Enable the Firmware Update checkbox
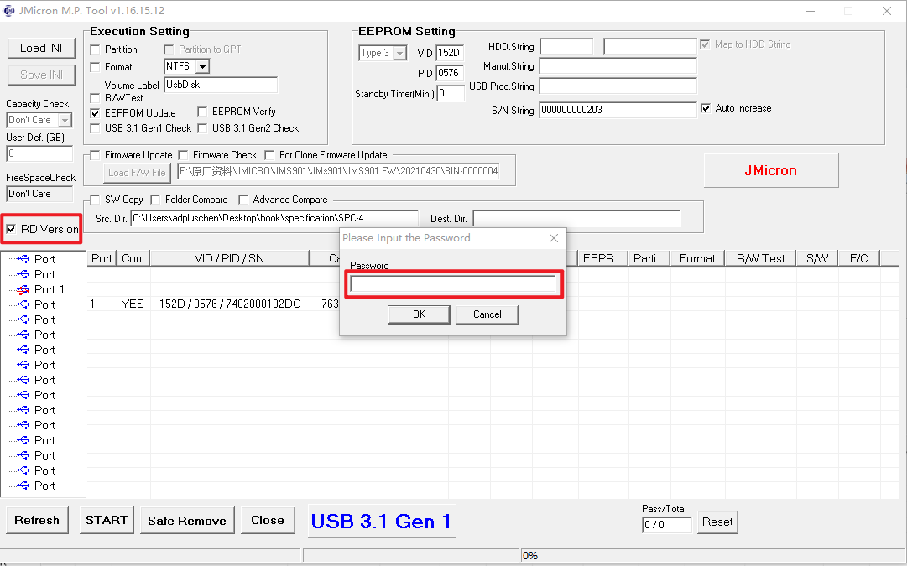This screenshot has height=566, width=907. coord(96,155)
